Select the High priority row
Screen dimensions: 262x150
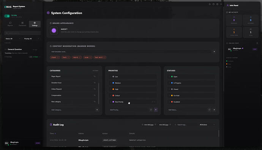pyautogui.click(x=133, y=89)
